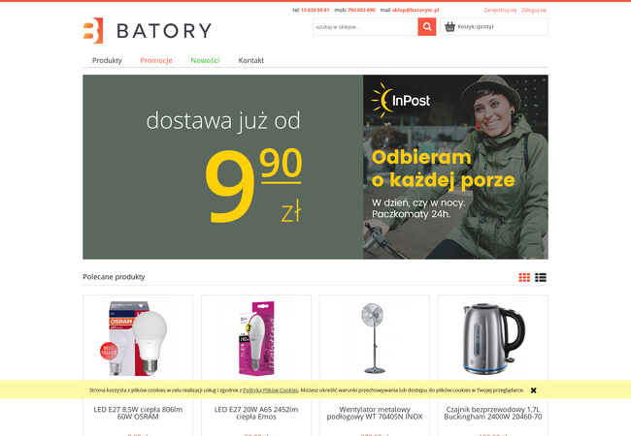Image resolution: width=631 pixels, height=436 pixels.
Task: Click the Batory B logo
Action: 93,30
